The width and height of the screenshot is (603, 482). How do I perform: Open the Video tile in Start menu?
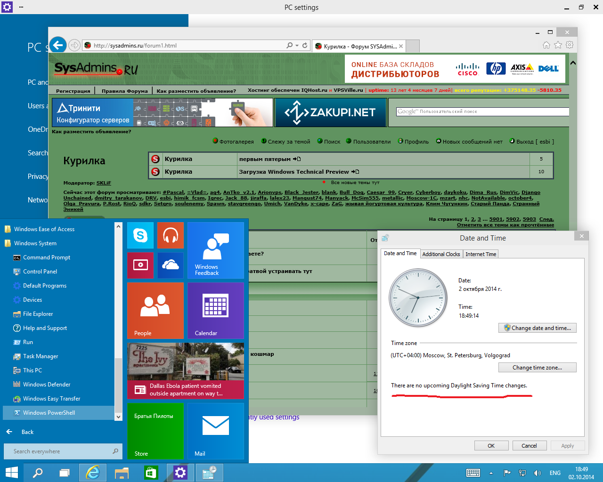tap(140, 265)
